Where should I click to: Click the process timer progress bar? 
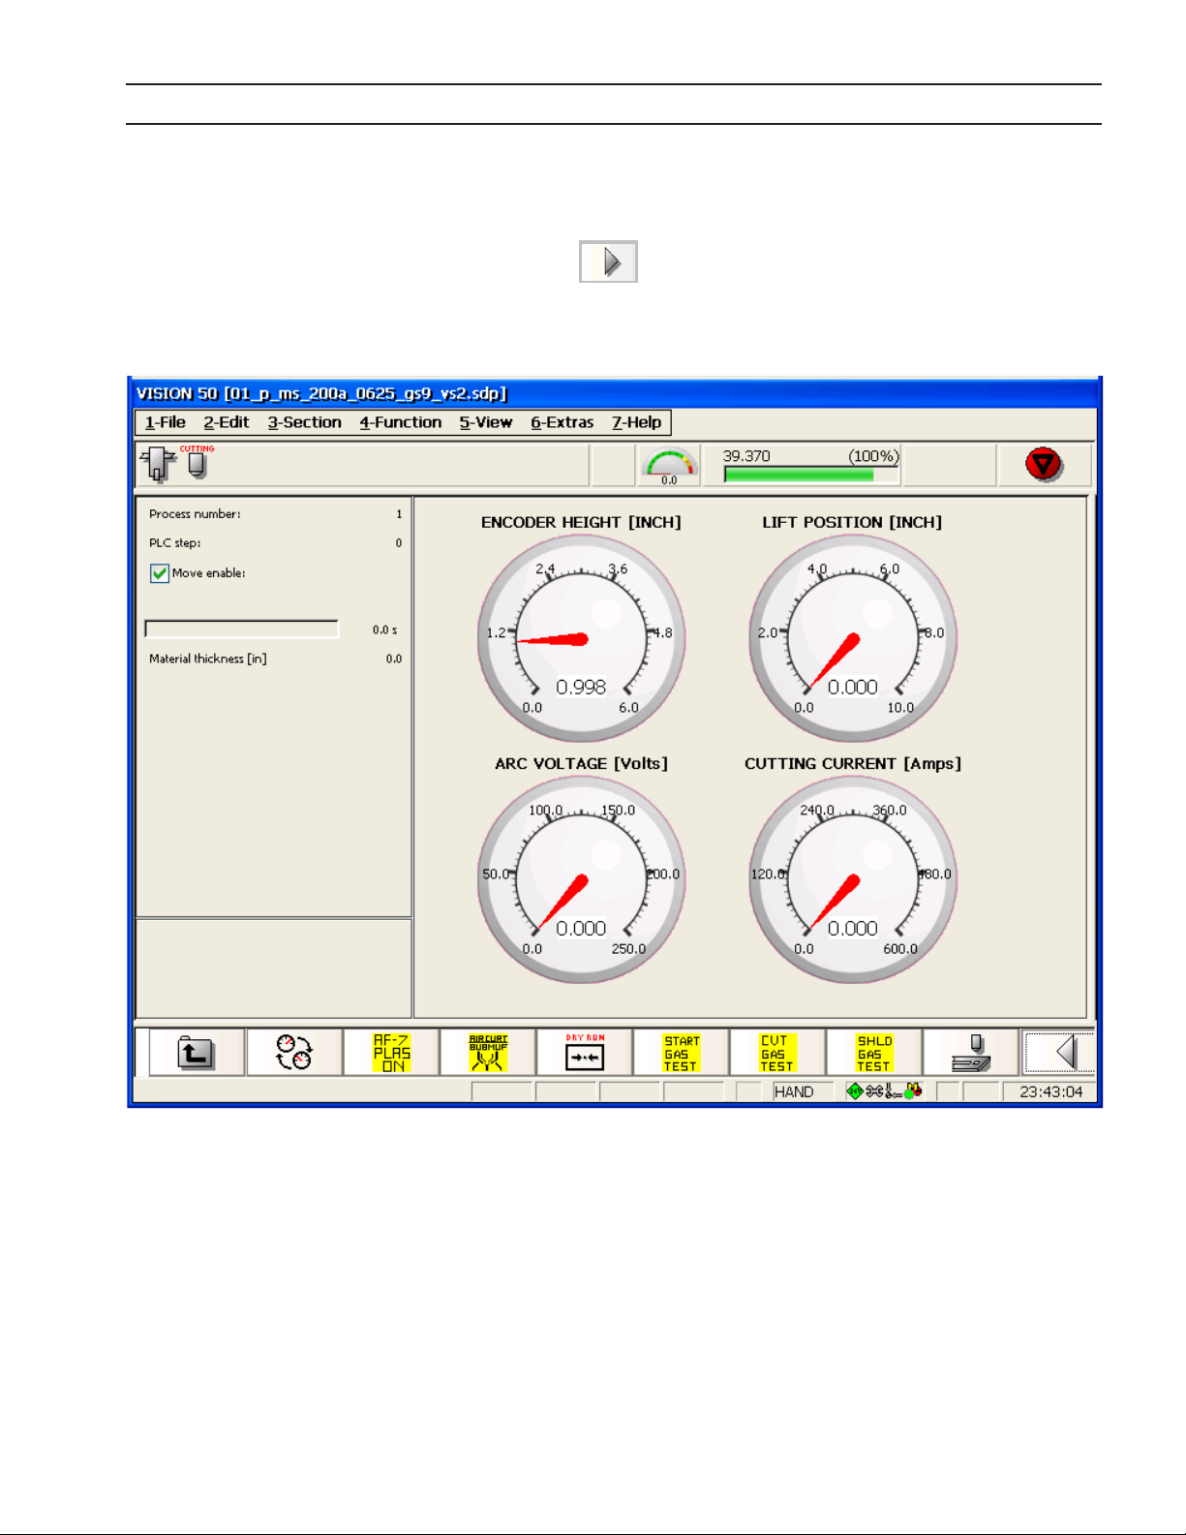(242, 629)
